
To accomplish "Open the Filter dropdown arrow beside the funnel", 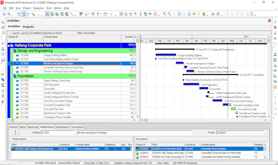I will point(100,14).
